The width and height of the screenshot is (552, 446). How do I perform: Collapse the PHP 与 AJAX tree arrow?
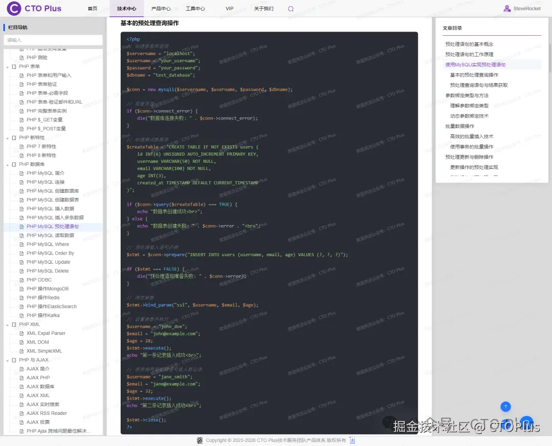click(x=8, y=360)
